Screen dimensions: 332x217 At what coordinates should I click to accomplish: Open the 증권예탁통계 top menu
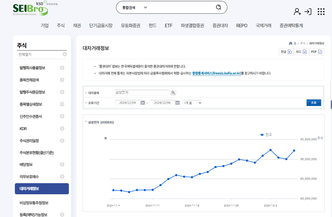tap(291, 26)
